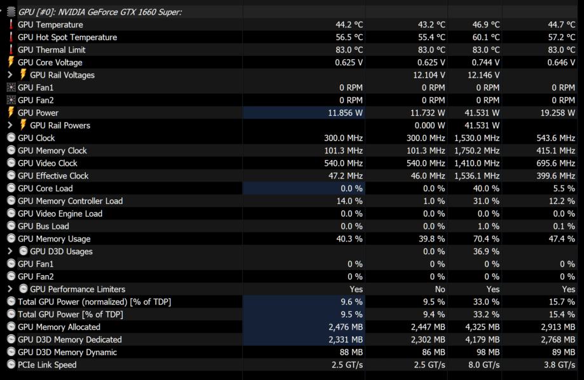Click the GPU Memory Allocated value 2,476 MB
The image size is (584, 380).
click(343, 327)
